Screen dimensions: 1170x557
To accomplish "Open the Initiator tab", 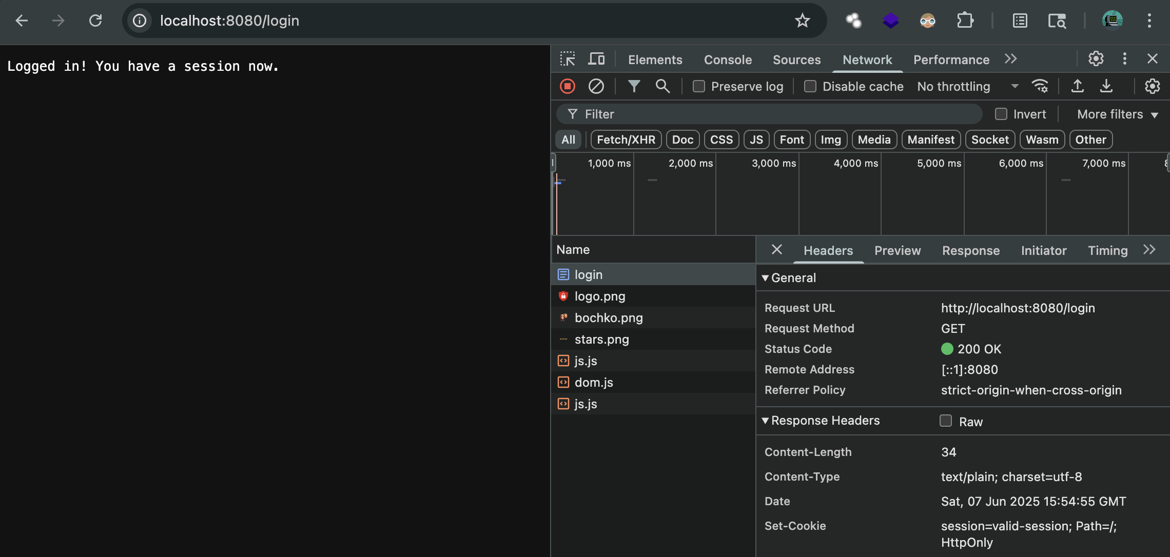I will (x=1044, y=250).
